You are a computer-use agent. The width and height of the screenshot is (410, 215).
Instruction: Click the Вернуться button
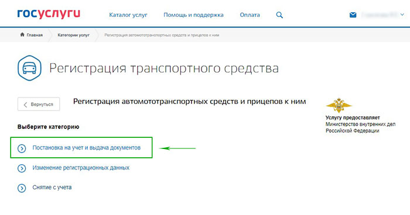click(39, 104)
